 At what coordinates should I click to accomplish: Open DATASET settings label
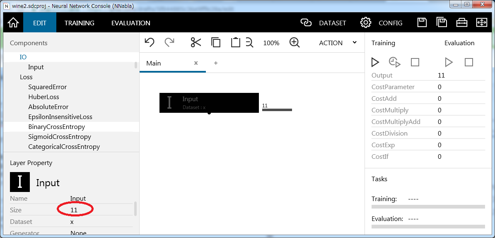(333, 23)
